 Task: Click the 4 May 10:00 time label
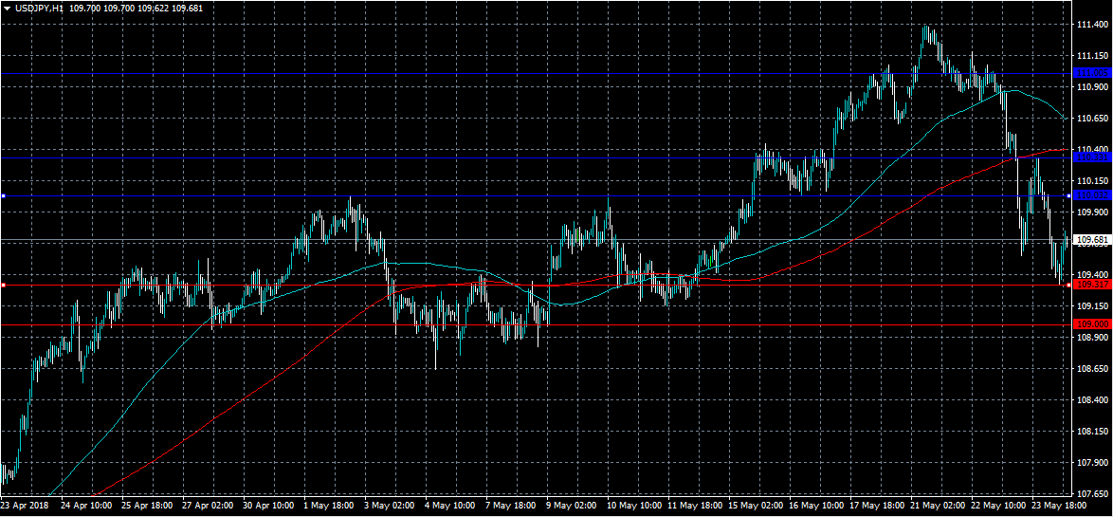(x=450, y=506)
